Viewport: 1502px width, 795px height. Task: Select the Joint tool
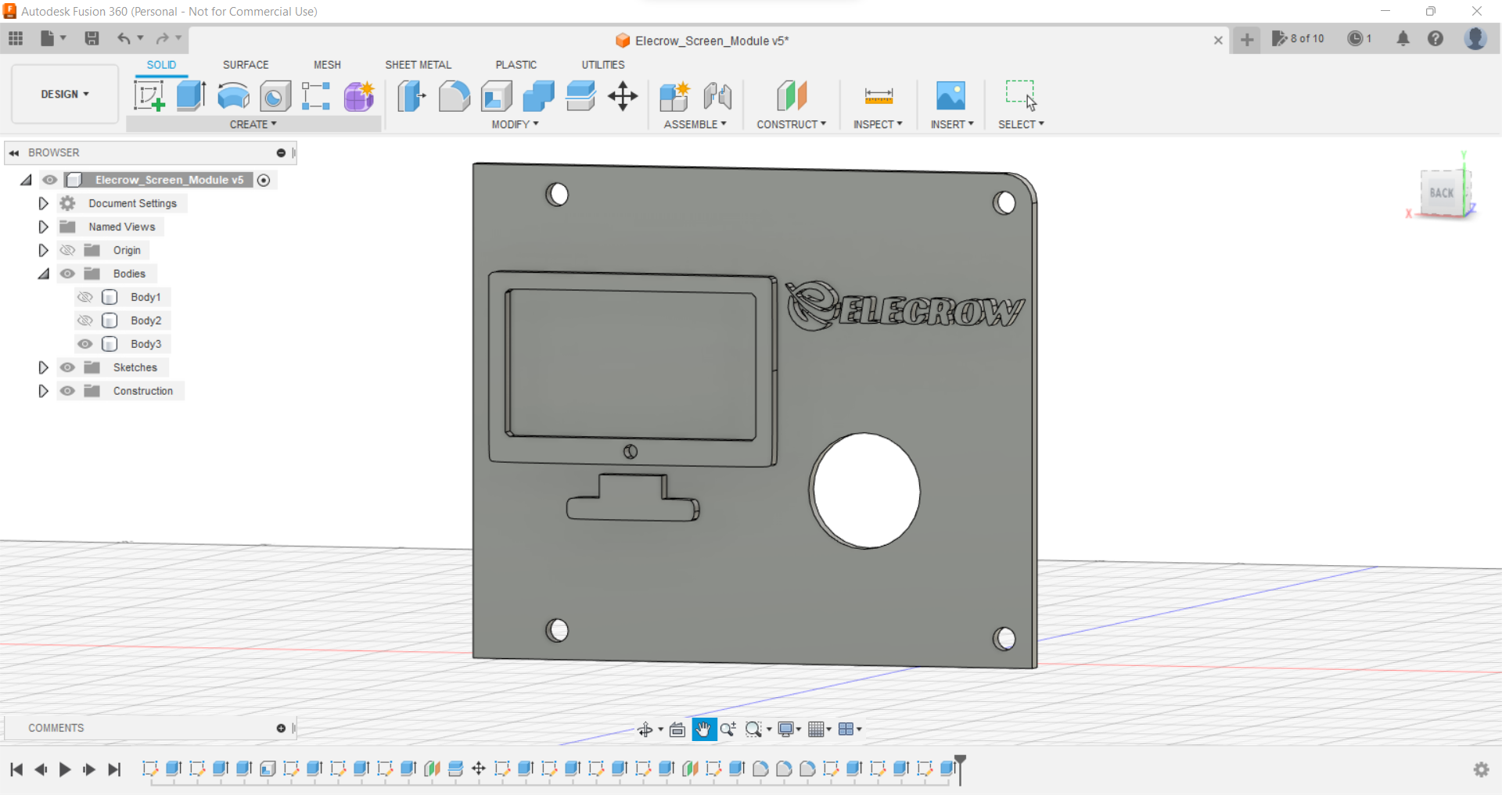click(x=717, y=96)
